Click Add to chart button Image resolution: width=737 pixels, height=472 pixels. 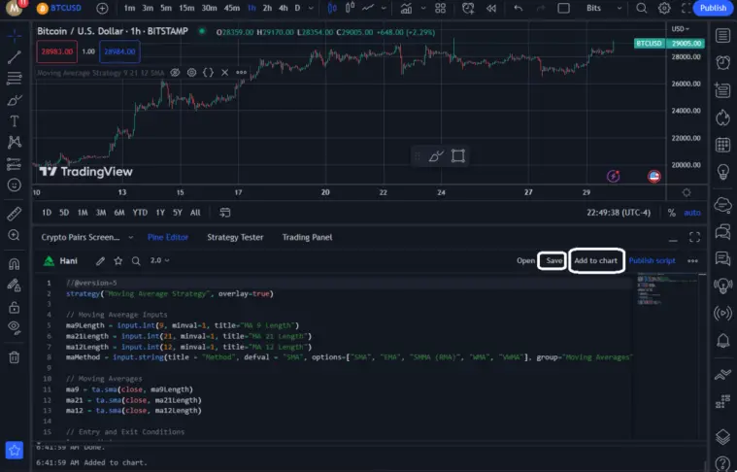pyautogui.click(x=596, y=260)
